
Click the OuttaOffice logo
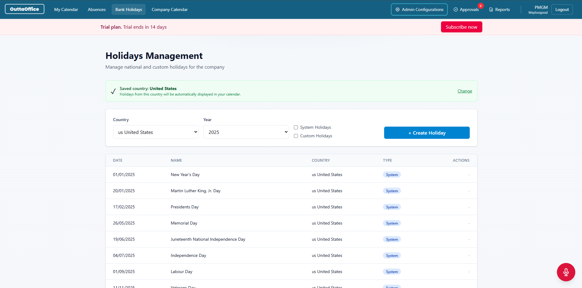point(24,9)
